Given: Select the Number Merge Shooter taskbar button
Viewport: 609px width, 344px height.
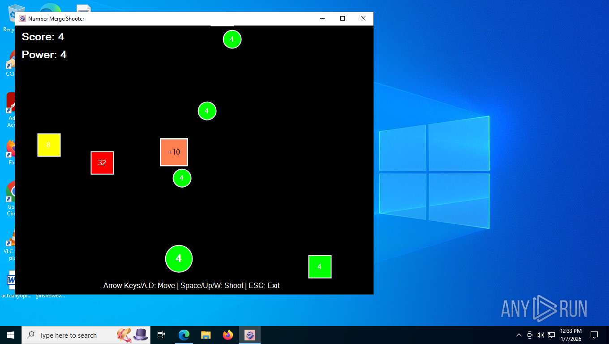Looking at the screenshot, I should tap(250, 335).
